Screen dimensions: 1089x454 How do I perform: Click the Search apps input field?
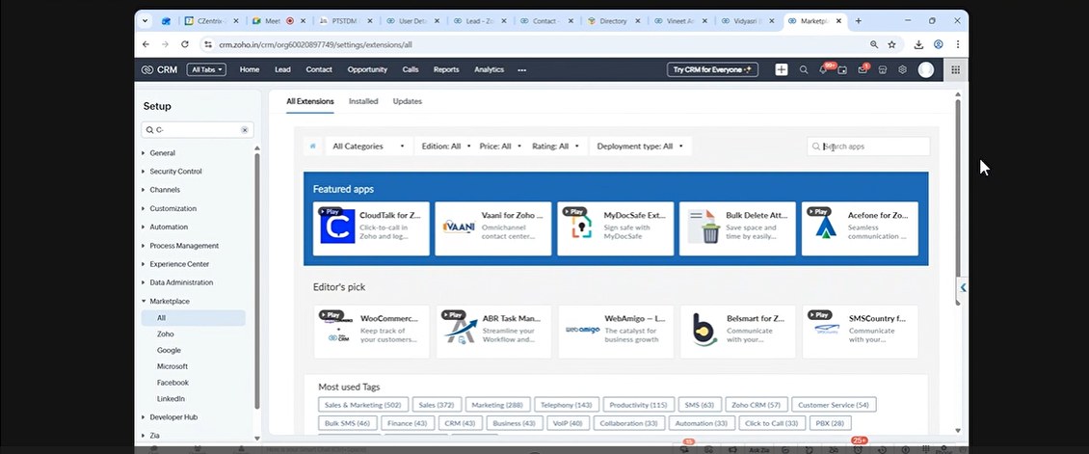(874, 147)
